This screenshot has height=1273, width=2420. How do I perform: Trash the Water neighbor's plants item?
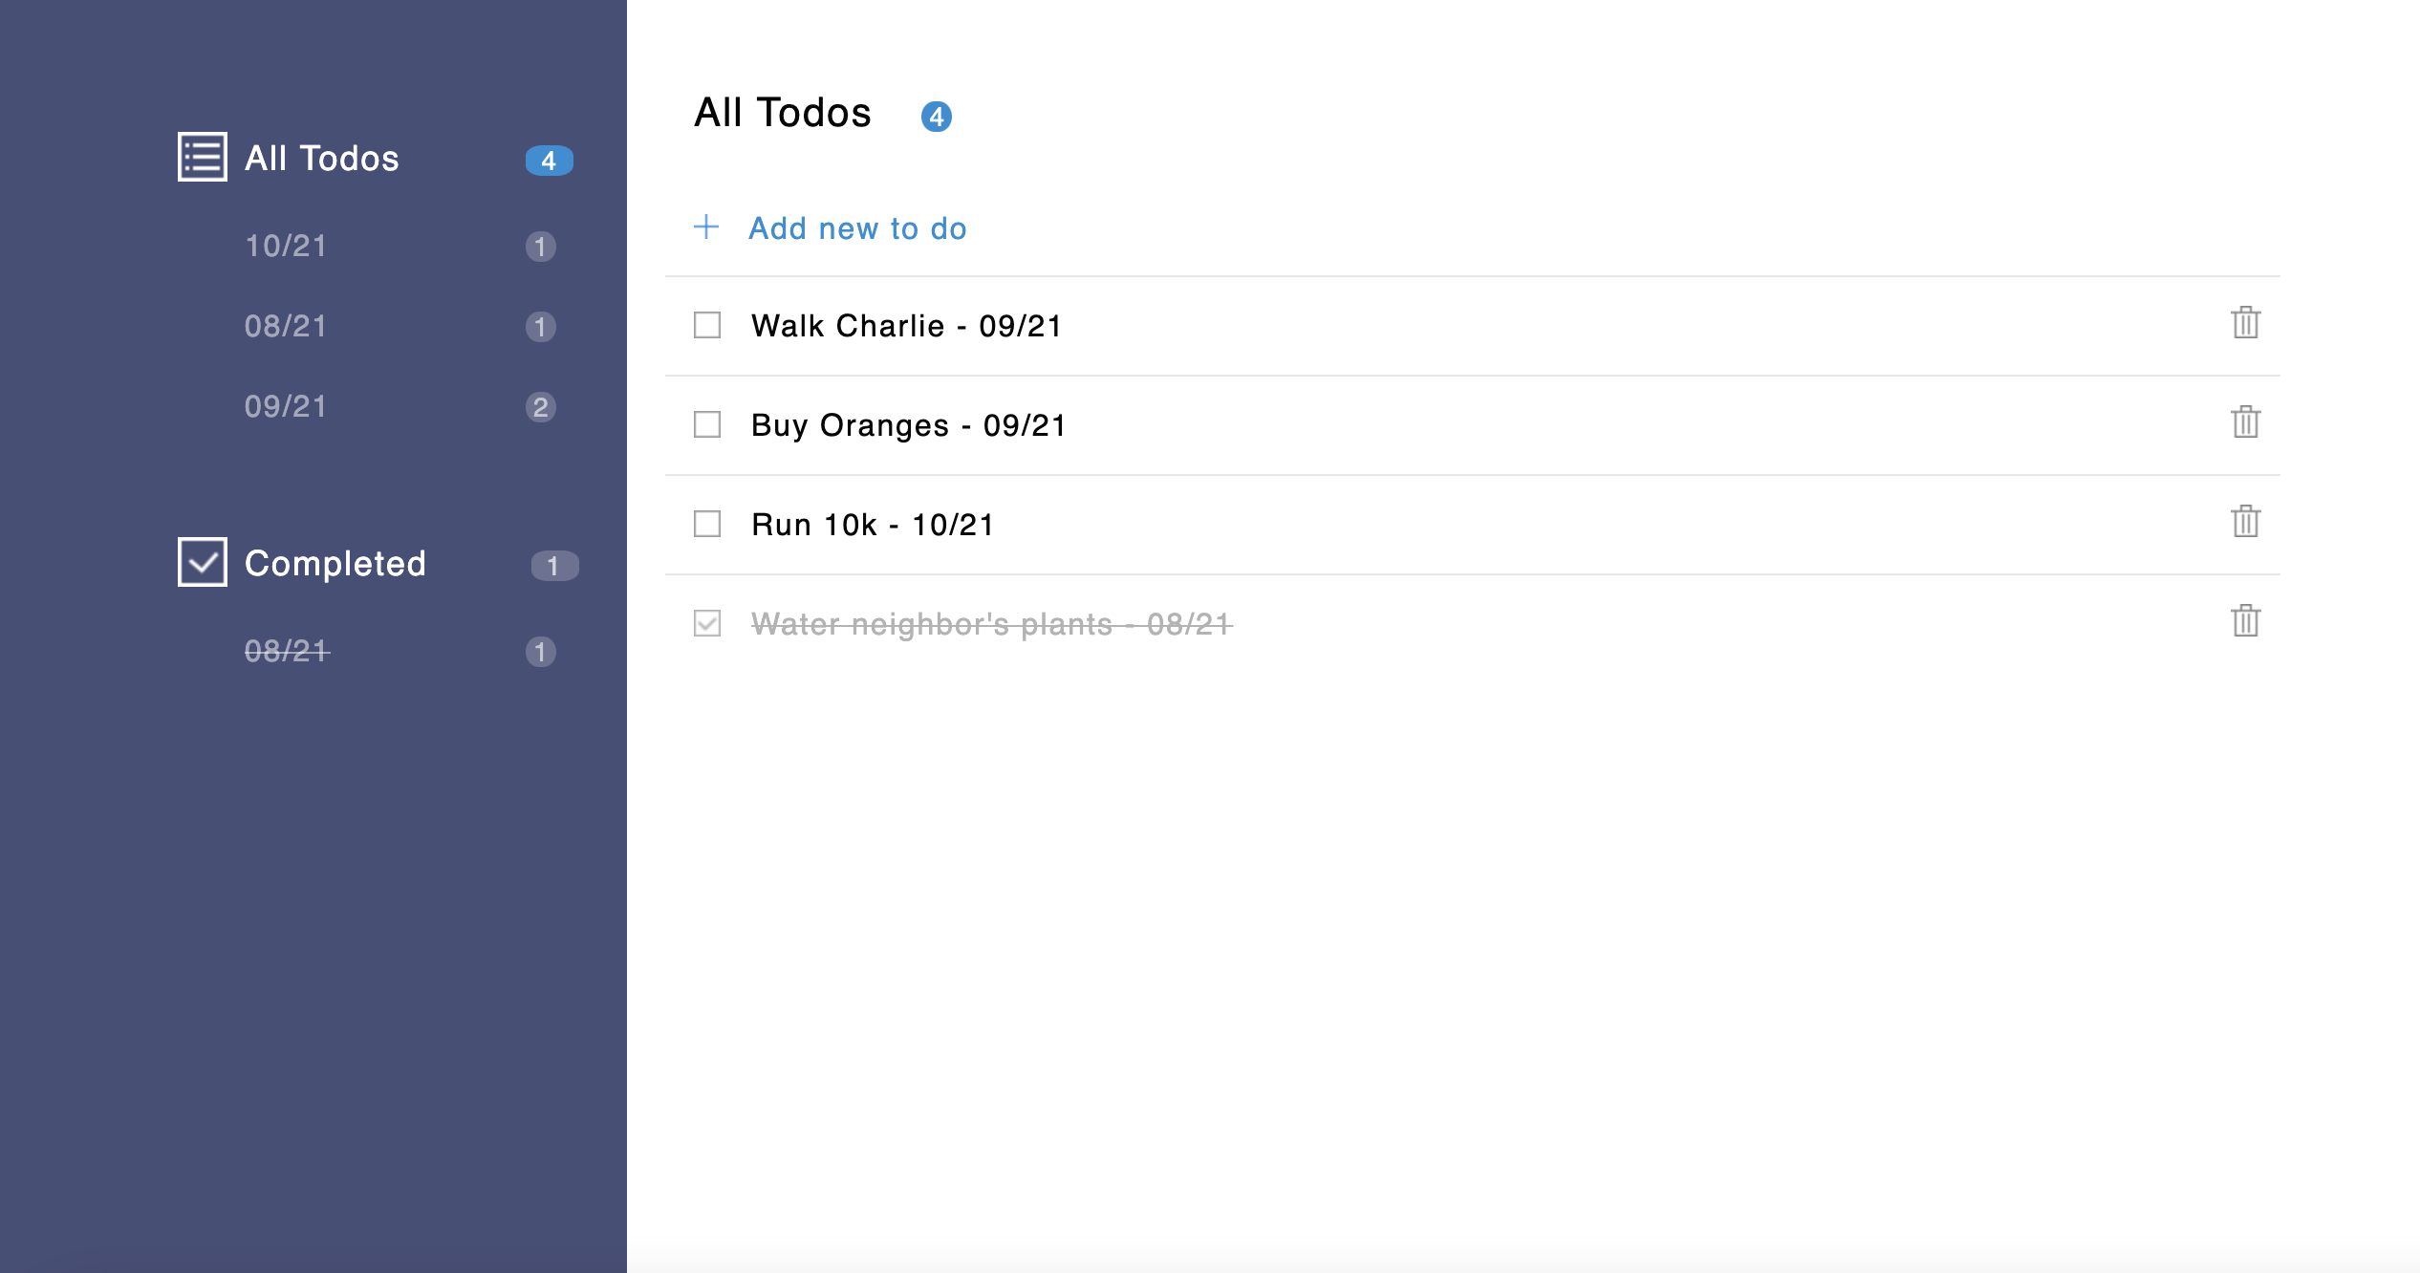(x=2245, y=621)
